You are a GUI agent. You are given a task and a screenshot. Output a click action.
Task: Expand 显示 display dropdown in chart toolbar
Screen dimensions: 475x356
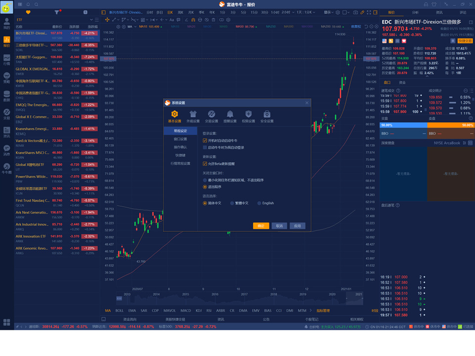pos(329,12)
